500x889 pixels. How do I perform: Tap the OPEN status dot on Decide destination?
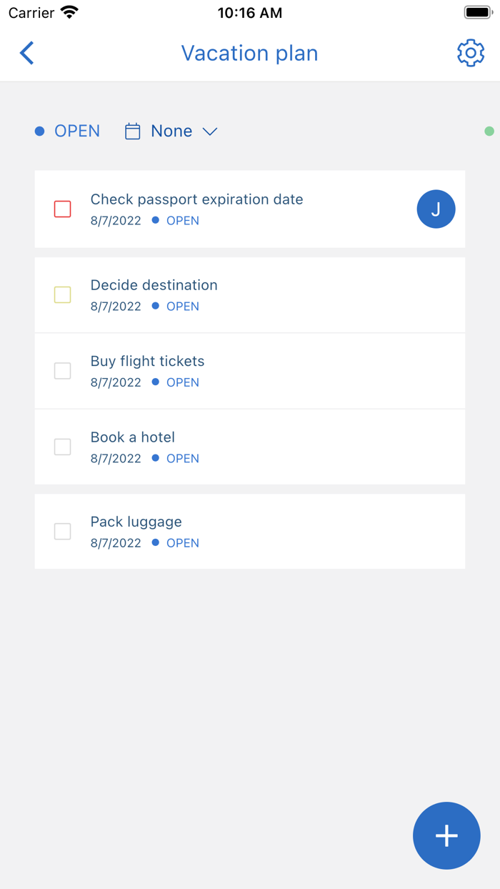click(154, 306)
